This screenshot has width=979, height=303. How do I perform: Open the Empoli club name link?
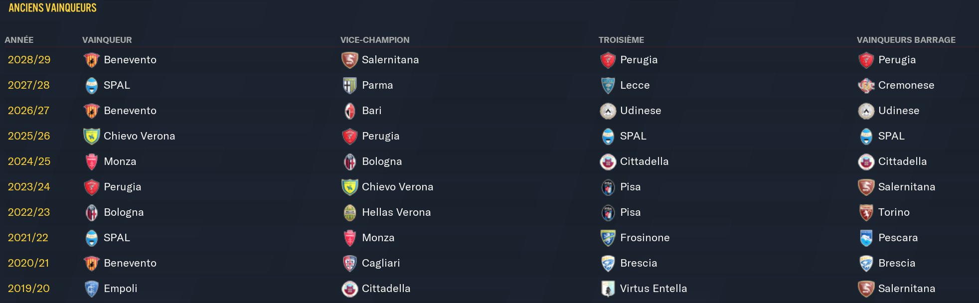[120, 289]
